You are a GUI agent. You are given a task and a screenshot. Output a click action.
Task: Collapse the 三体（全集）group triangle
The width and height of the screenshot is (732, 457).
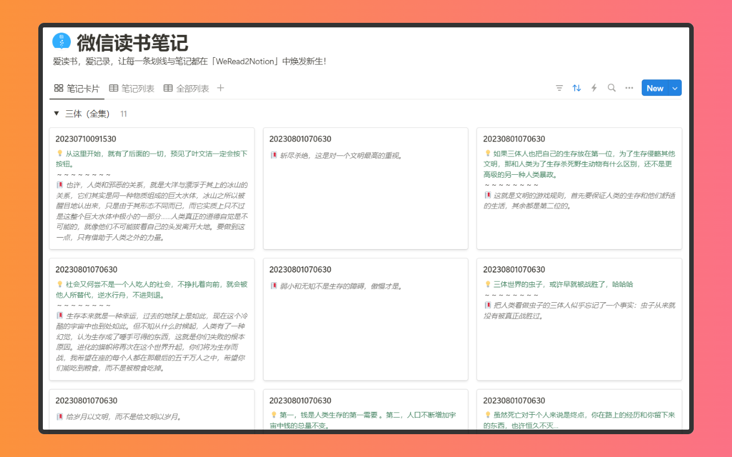[x=56, y=114]
